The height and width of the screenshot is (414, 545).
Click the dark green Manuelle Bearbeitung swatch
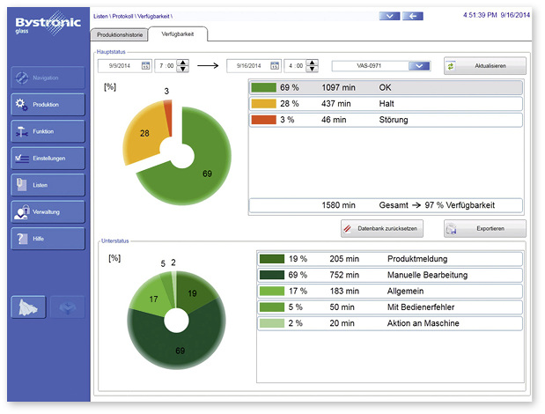tap(272, 275)
